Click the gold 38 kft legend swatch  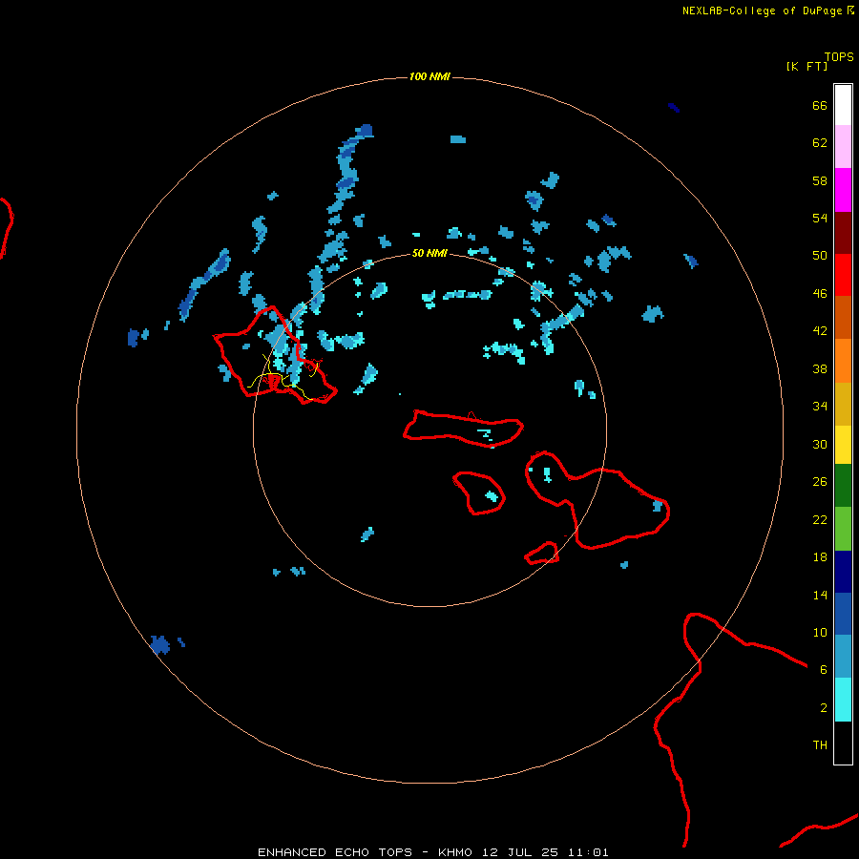(x=843, y=404)
